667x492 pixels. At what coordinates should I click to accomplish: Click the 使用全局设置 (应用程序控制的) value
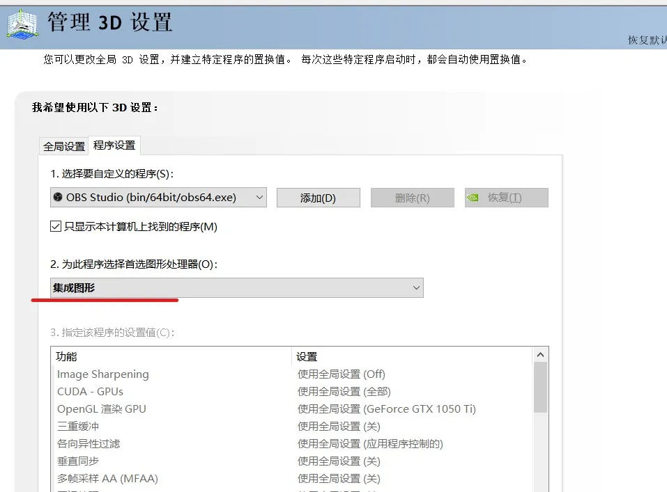[370, 444]
